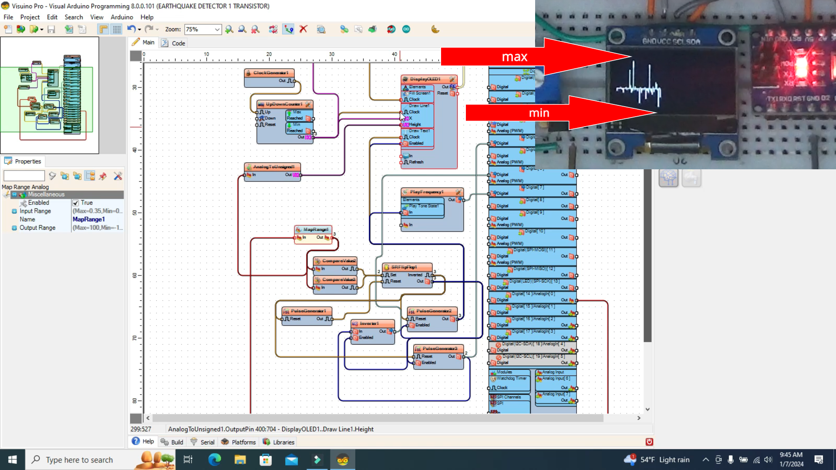Image resolution: width=836 pixels, height=470 pixels.
Task: Click the MapRange1 name value
Action: click(x=89, y=219)
